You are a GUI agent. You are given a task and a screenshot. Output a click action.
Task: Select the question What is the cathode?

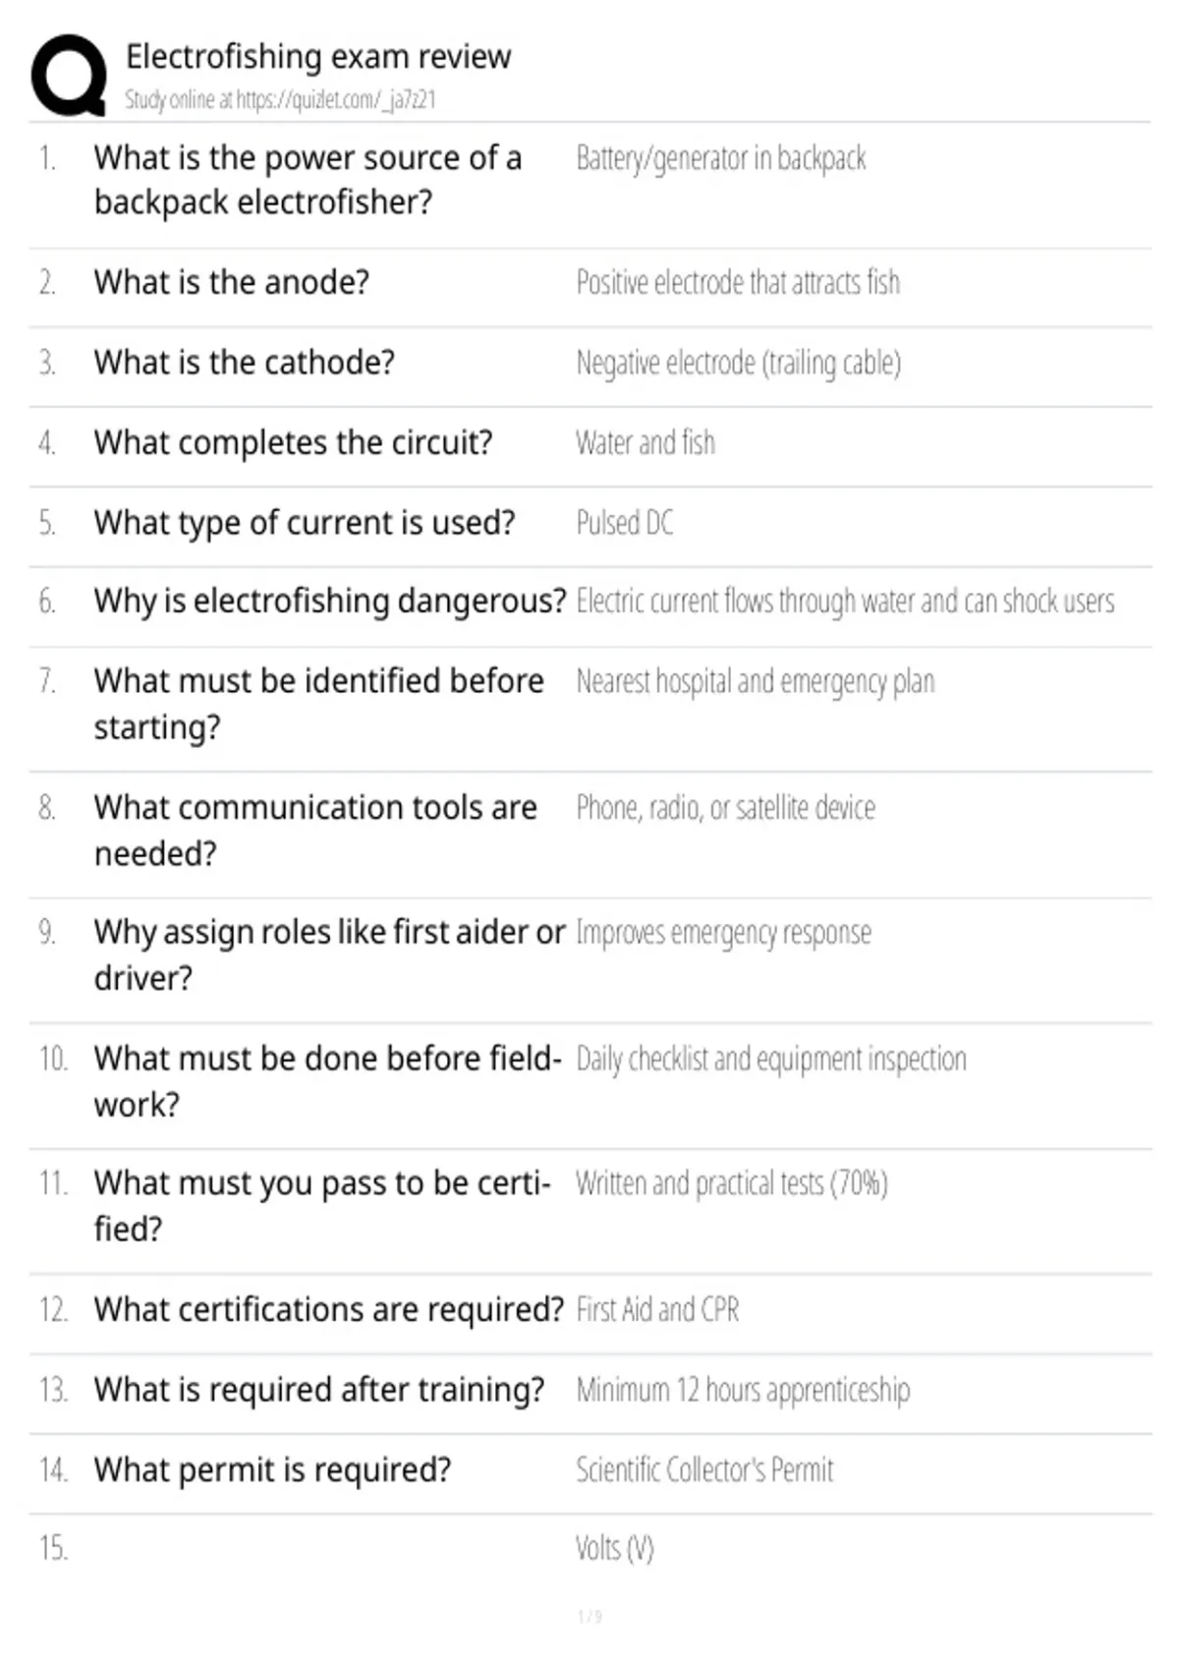[245, 363]
